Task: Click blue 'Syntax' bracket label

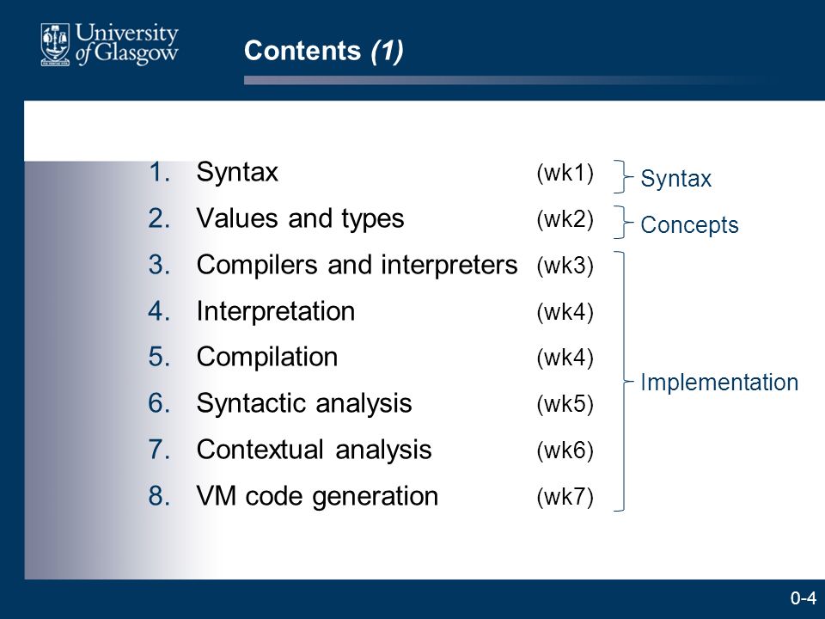Action: click(x=675, y=179)
